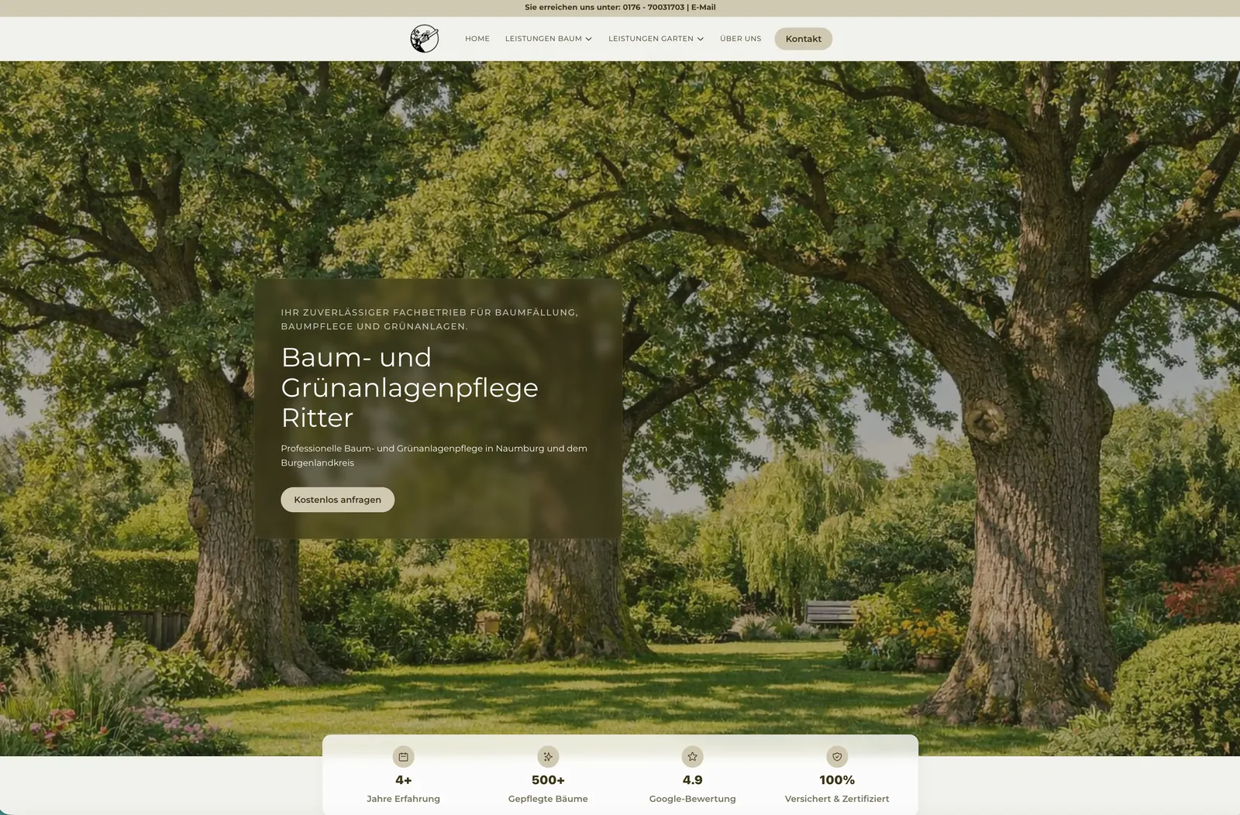Select HOME in the navigation menu
The image size is (1240, 815).
(x=477, y=38)
